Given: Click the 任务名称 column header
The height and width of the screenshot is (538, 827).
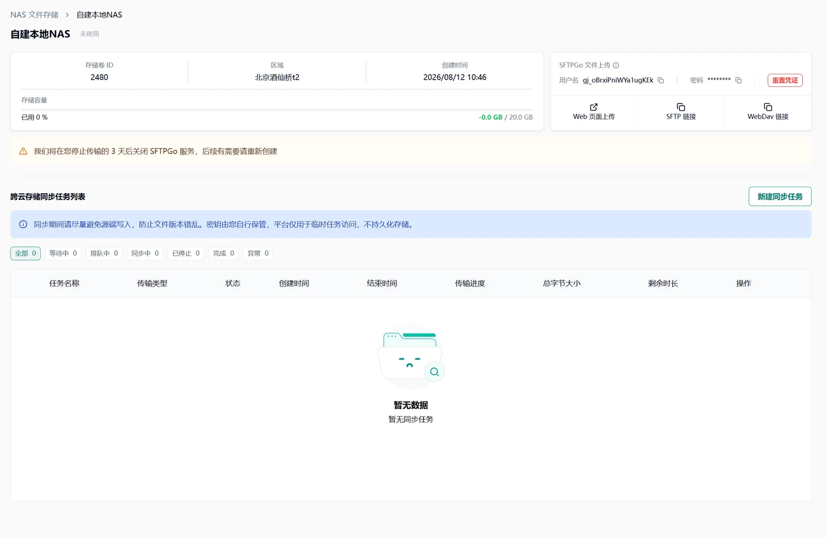Looking at the screenshot, I should pyautogui.click(x=64, y=283).
